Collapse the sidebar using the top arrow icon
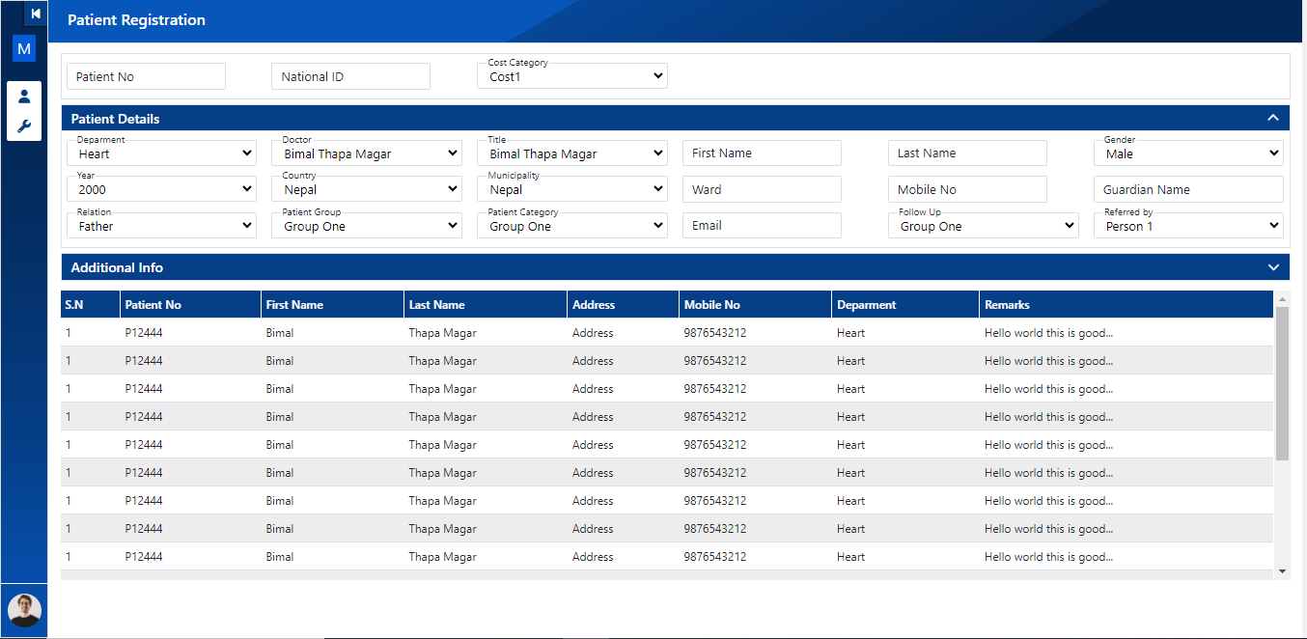Image resolution: width=1307 pixels, height=639 pixels. point(36,14)
